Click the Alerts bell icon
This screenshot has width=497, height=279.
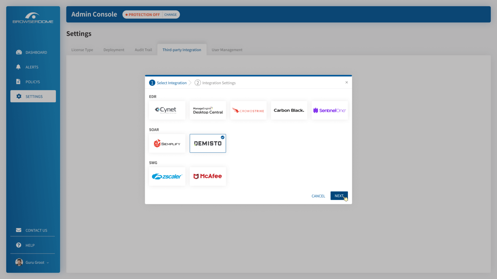(18, 67)
